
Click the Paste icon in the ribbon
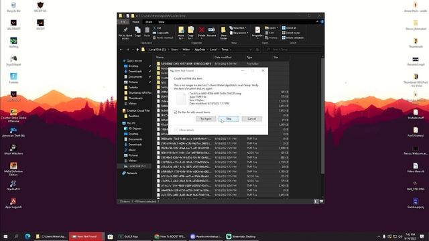point(147,31)
